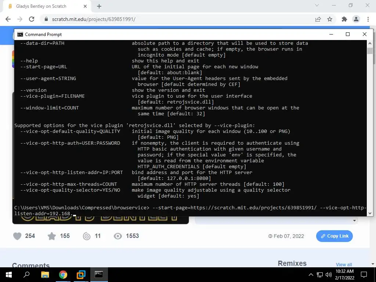Love the project via heart icon

tap(17, 236)
